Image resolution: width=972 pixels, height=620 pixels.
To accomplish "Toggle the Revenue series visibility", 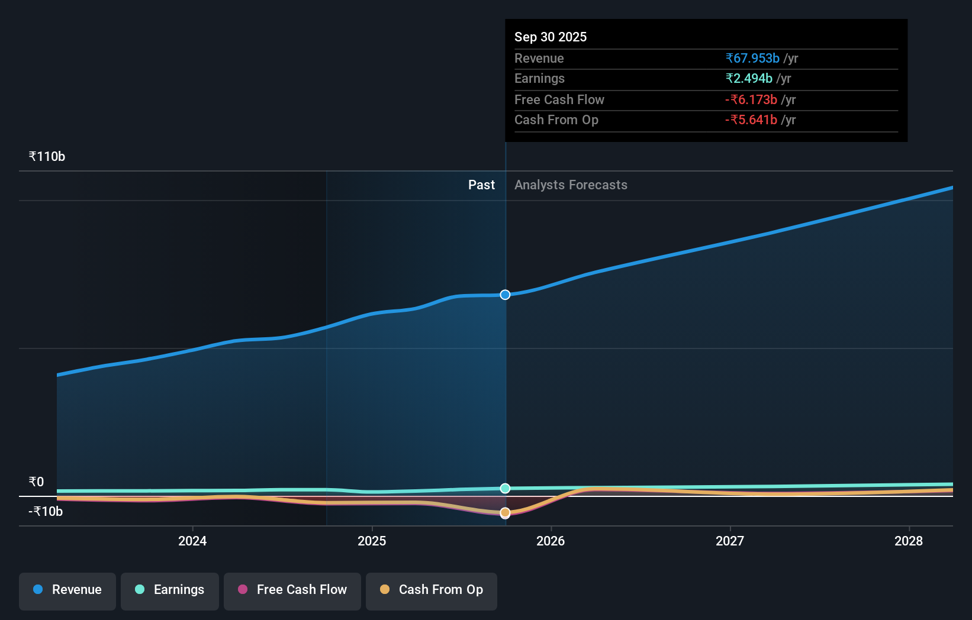I will pyautogui.click(x=67, y=591).
